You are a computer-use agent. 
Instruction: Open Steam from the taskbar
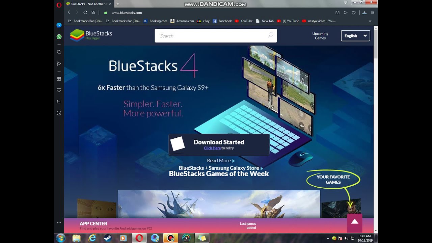[x=108, y=238]
